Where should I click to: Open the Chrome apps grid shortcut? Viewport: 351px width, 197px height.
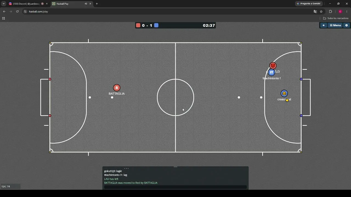[x=4, y=18]
